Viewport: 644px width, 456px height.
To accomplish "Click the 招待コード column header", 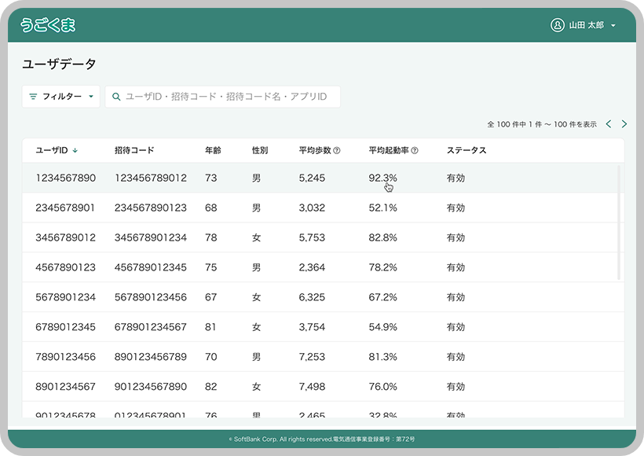I will [x=134, y=150].
